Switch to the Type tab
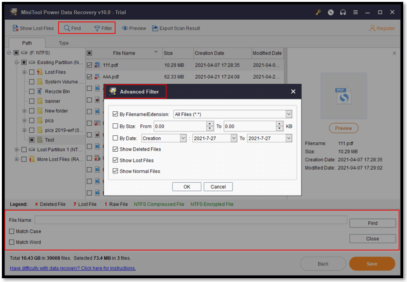Image resolution: width=407 pixels, height=282 pixels. (x=63, y=43)
